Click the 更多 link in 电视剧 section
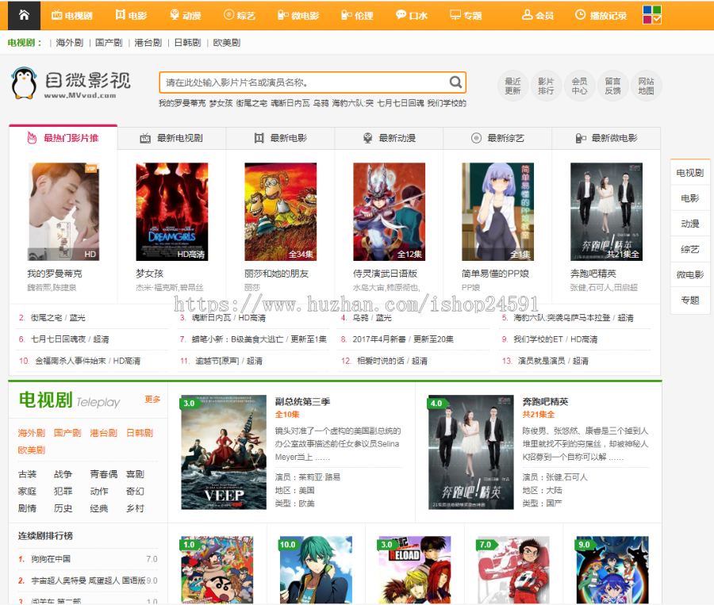 (x=152, y=400)
